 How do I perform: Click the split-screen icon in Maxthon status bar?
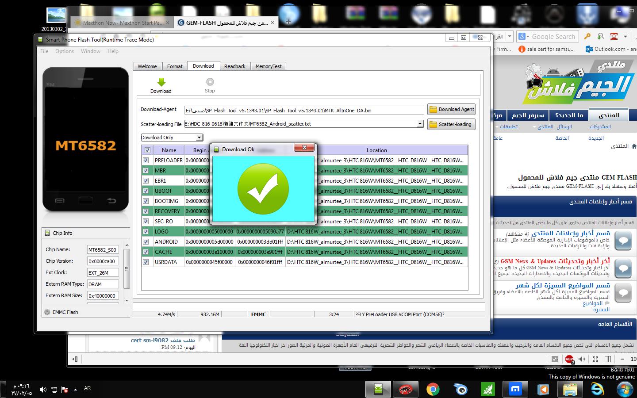point(608,359)
